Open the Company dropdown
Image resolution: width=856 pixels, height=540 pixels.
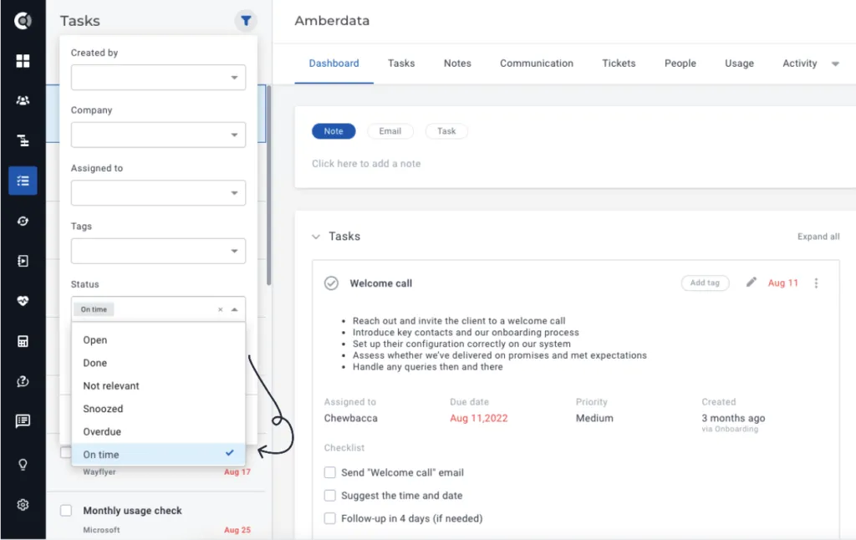point(158,135)
